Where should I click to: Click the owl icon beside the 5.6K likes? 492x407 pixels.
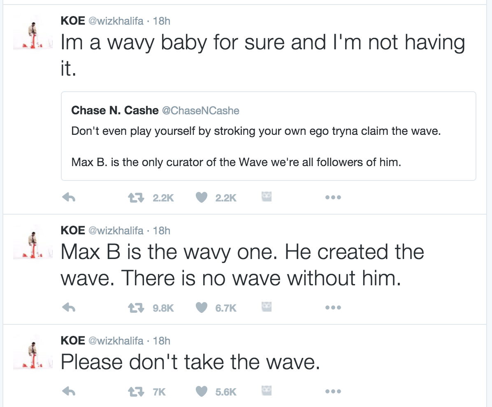(x=267, y=391)
